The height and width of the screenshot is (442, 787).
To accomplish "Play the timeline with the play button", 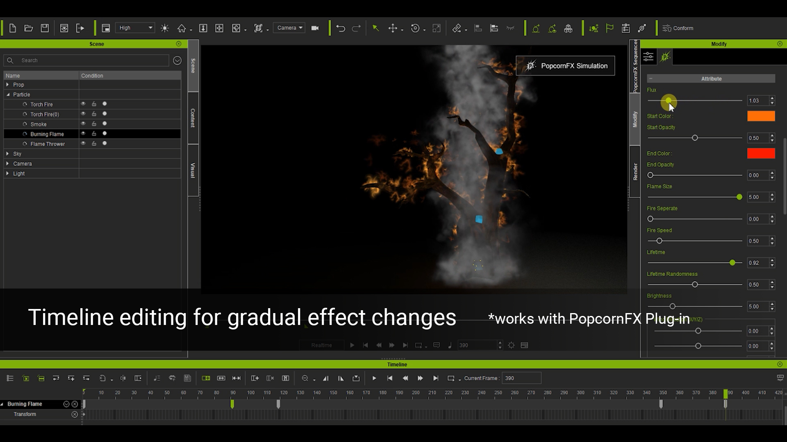I will pyautogui.click(x=374, y=378).
